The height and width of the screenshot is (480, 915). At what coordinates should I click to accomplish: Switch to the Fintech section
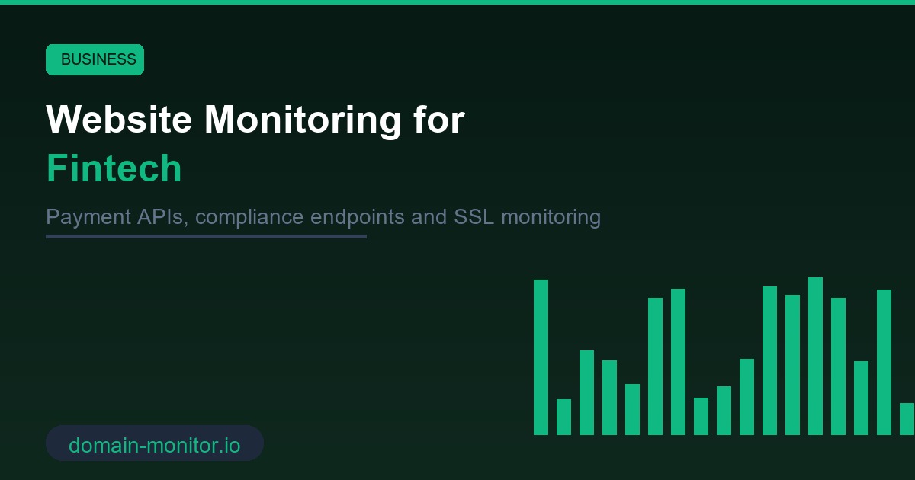point(114,168)
